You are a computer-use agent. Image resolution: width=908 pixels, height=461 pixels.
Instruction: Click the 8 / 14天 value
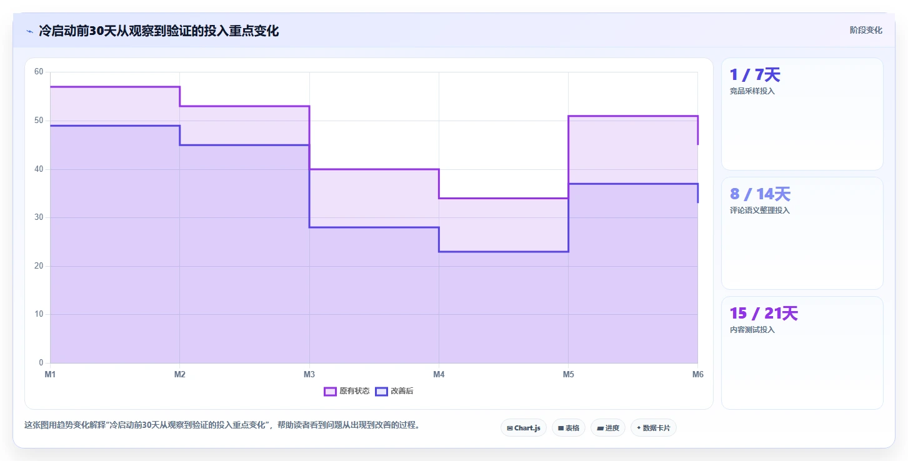point(760,194)
